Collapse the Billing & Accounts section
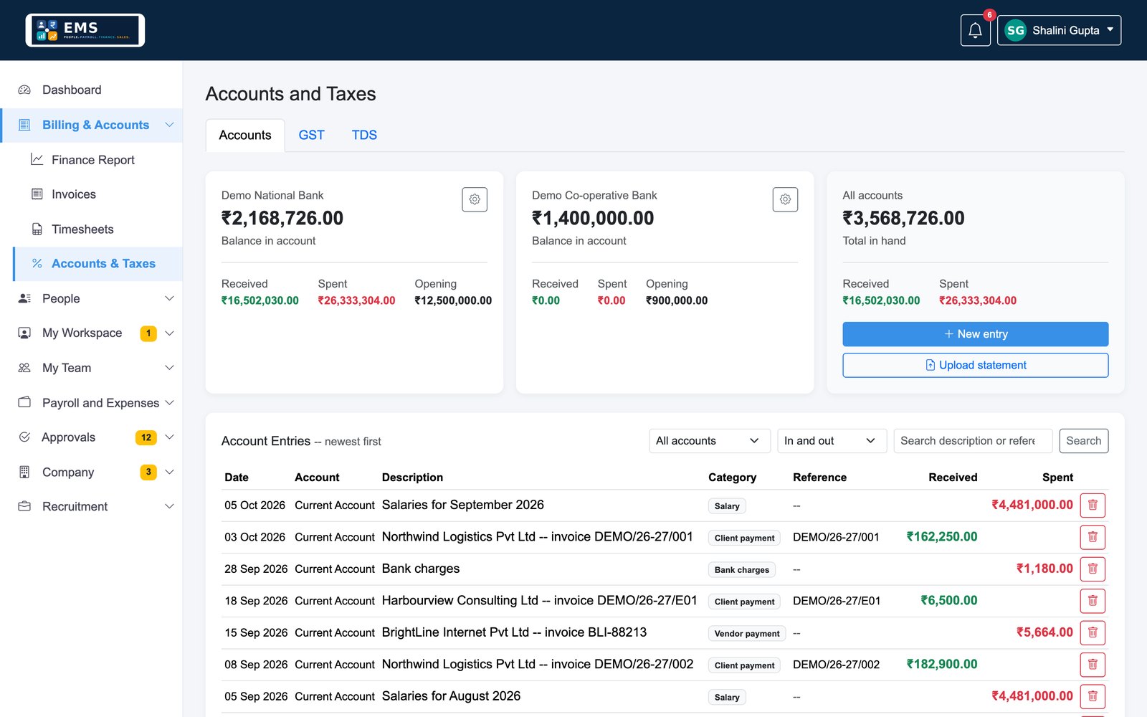Image resolution: width=1147 pixels, height=717 pixels. coord(169,125)
